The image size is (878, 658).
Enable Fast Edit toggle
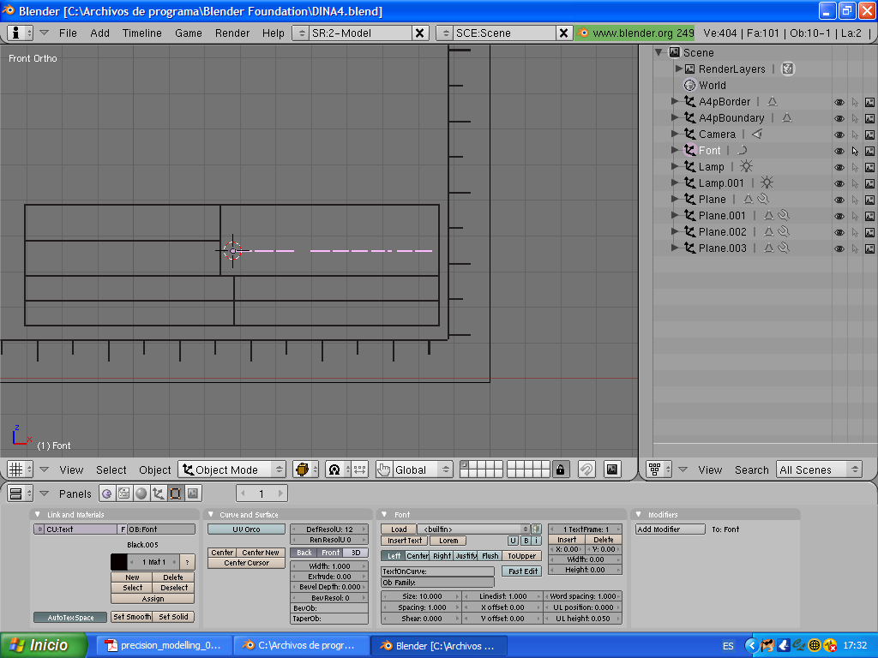click(x=522, y=571)
